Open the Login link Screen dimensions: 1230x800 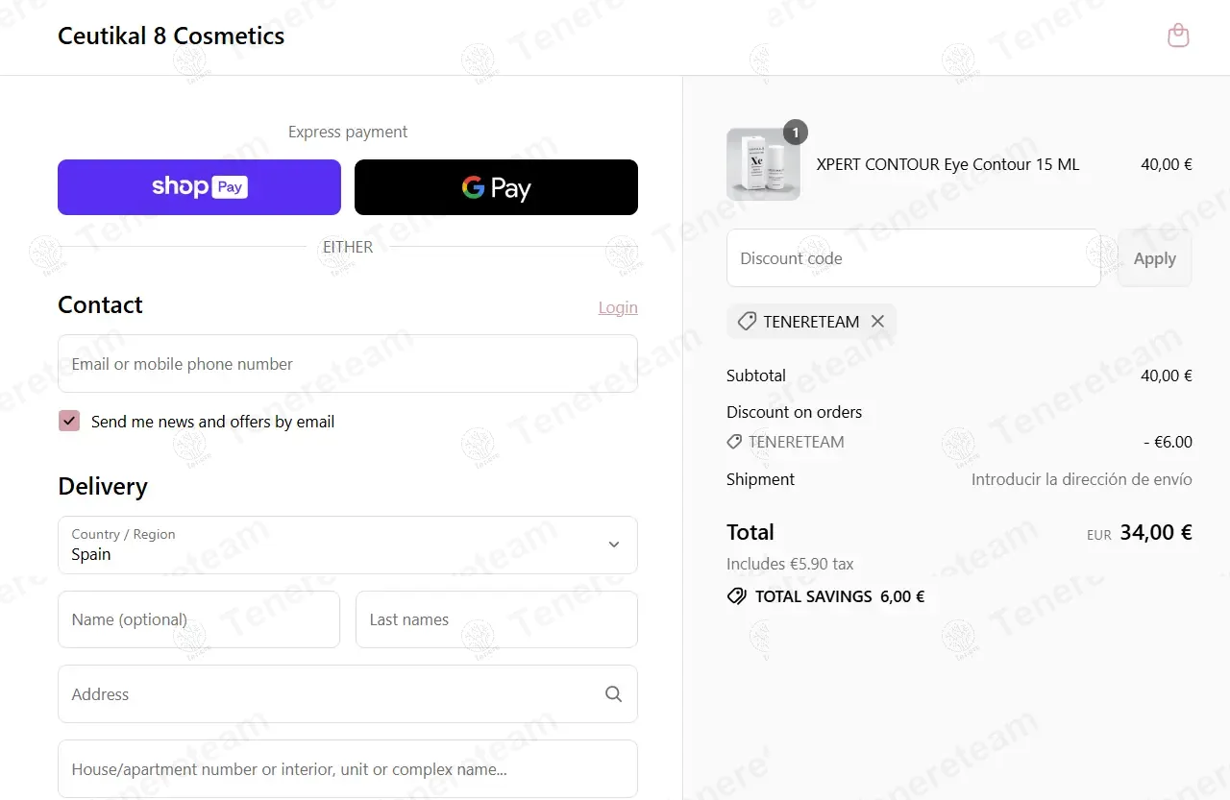pos(618,307)
